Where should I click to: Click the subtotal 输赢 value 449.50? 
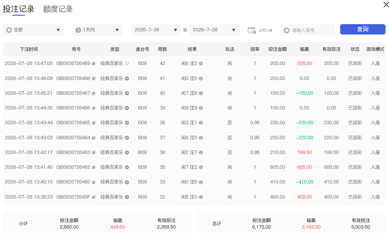pos(118,227)
